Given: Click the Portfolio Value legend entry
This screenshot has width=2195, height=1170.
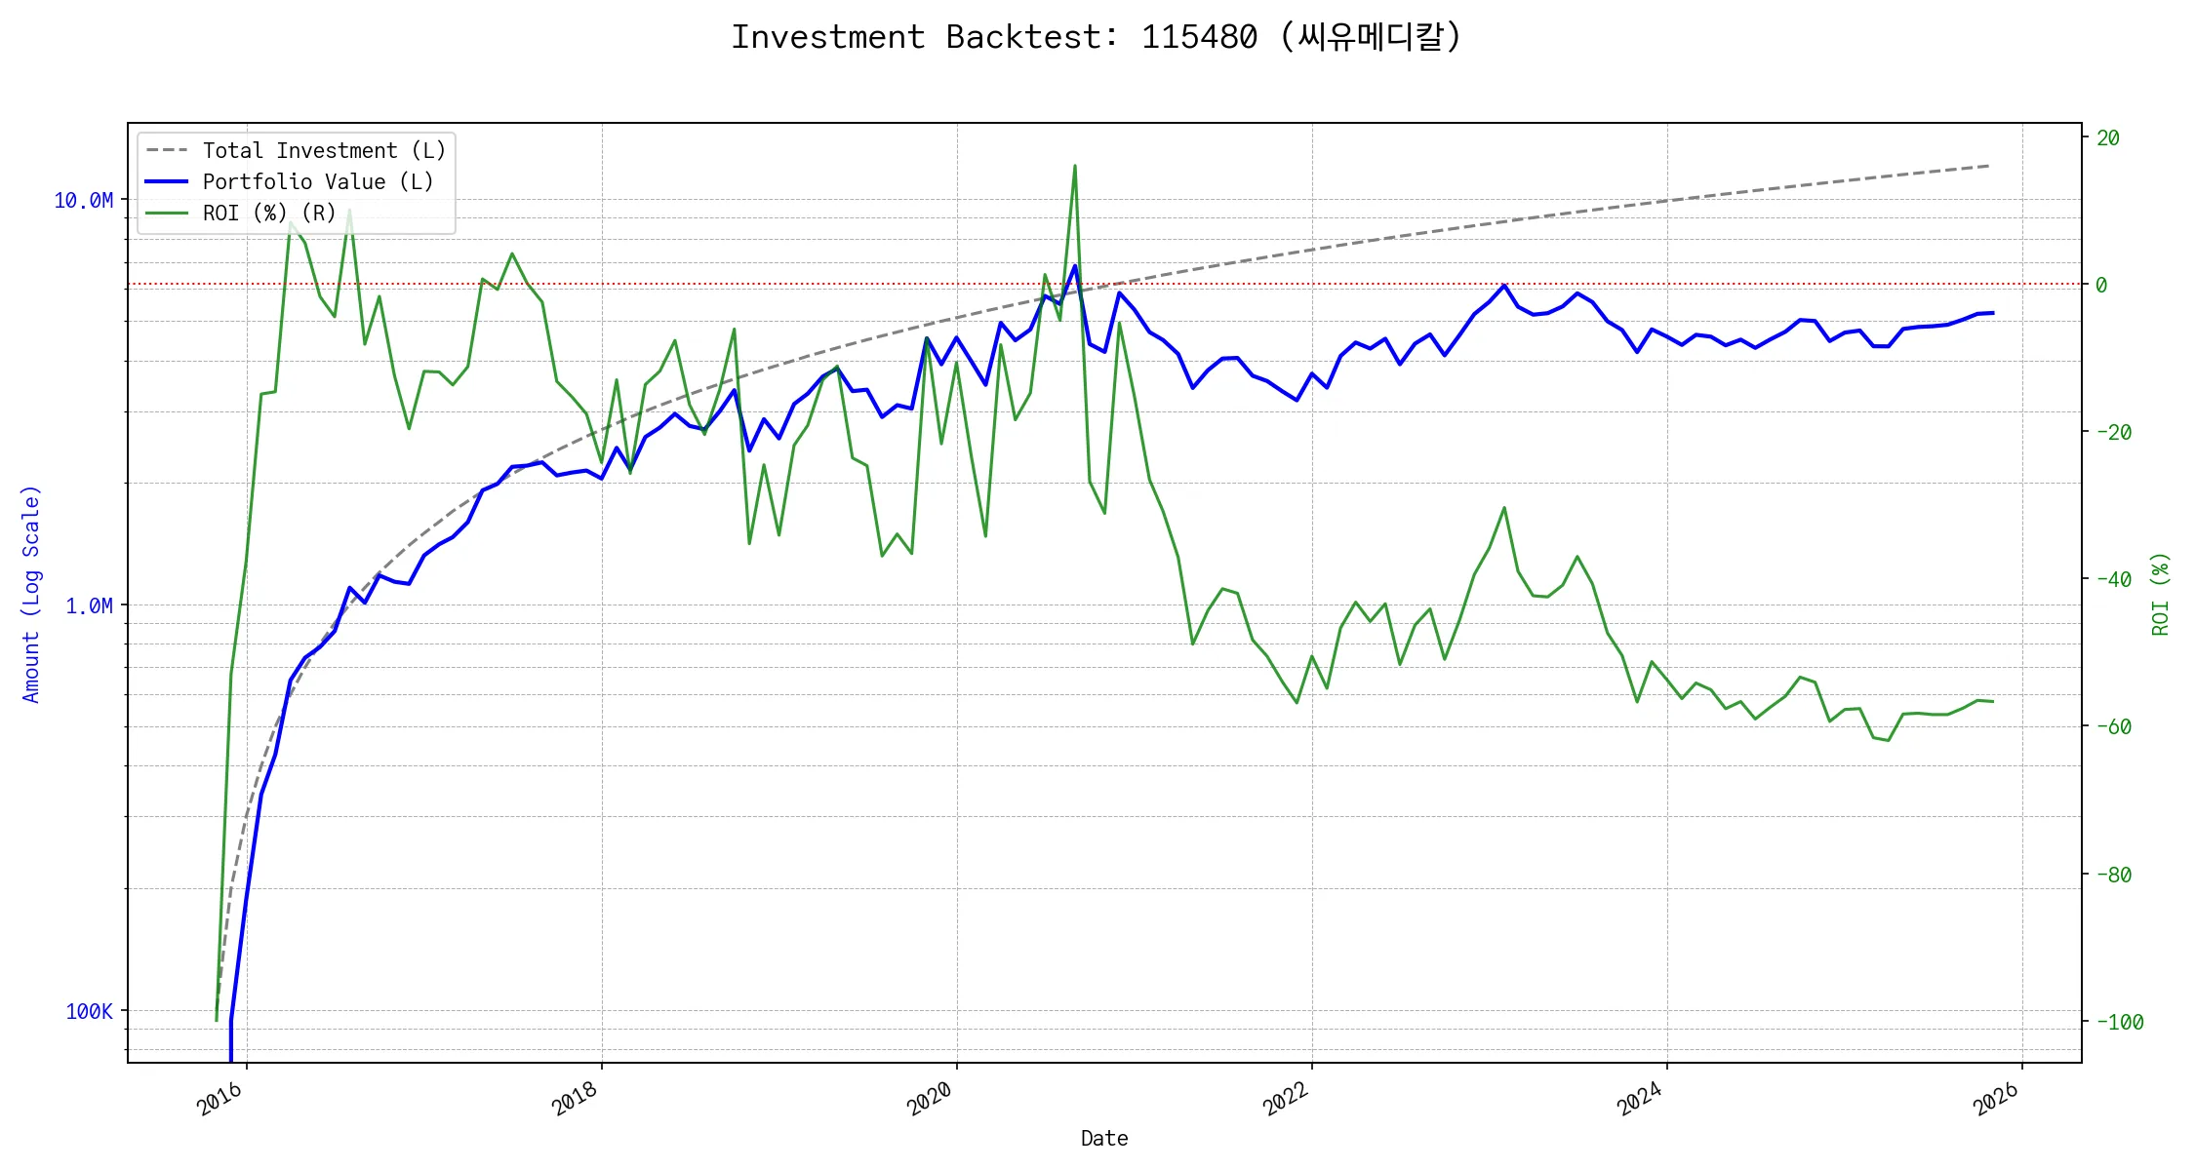Looking at the screenshot, I should tap(317, 182).
